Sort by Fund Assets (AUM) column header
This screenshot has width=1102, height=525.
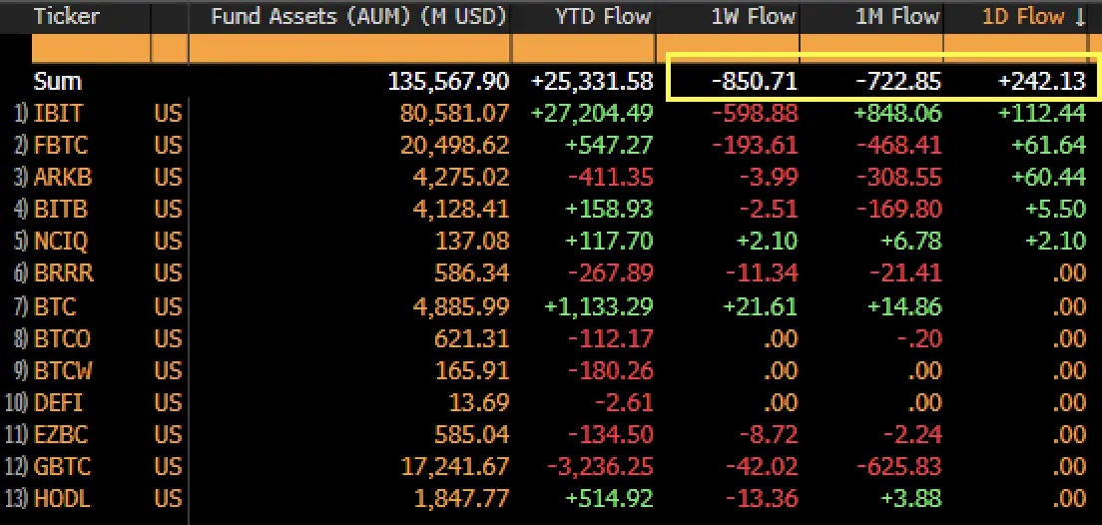[358, 17]
